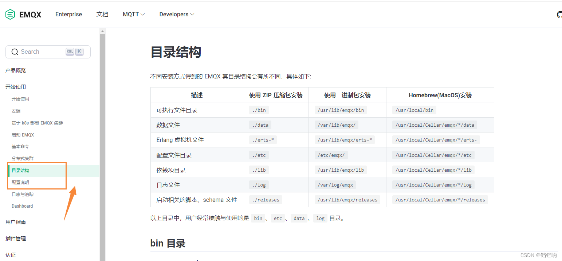Click the 使用 ZIP 压缩包安装 column header
Viewport: 562px width, 261px height.
pos(276,95)
